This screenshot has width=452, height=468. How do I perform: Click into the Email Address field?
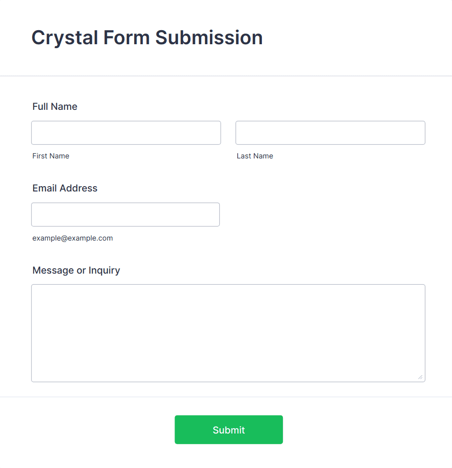point(125,214)
